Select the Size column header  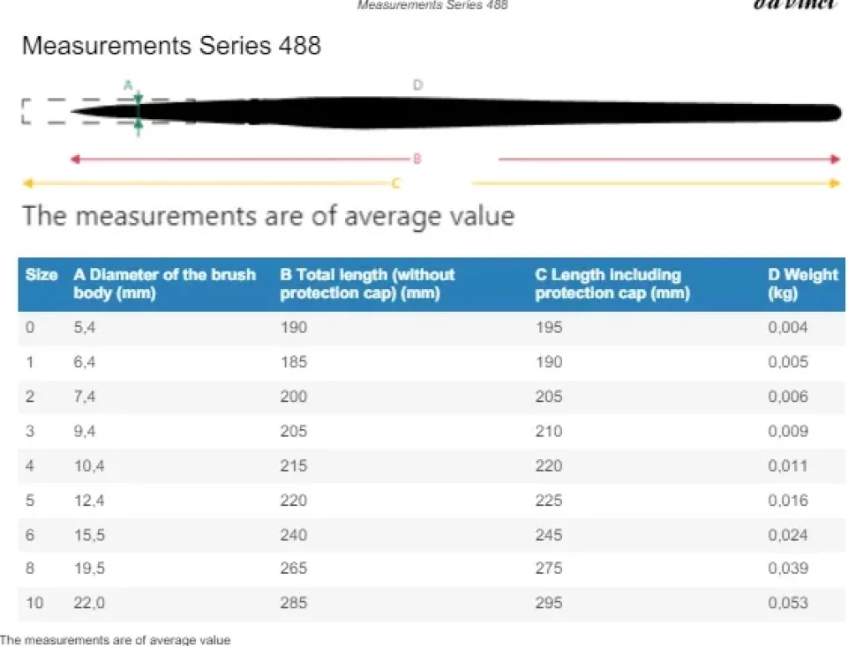(x=41, y=275)
